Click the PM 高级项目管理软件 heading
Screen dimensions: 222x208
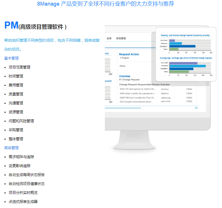(x=35, y=25)
